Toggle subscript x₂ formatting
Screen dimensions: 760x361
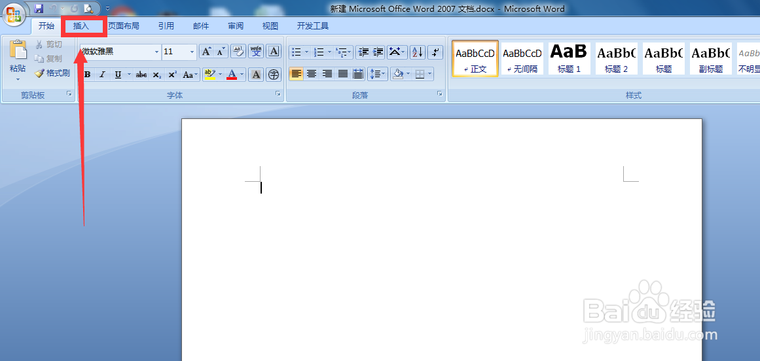[x=156, y=75]
